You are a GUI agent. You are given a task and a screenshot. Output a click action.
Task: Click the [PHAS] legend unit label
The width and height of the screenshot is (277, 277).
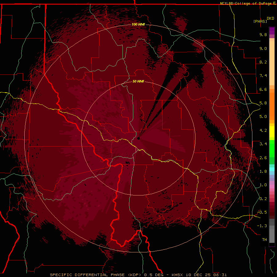point(260,21)
